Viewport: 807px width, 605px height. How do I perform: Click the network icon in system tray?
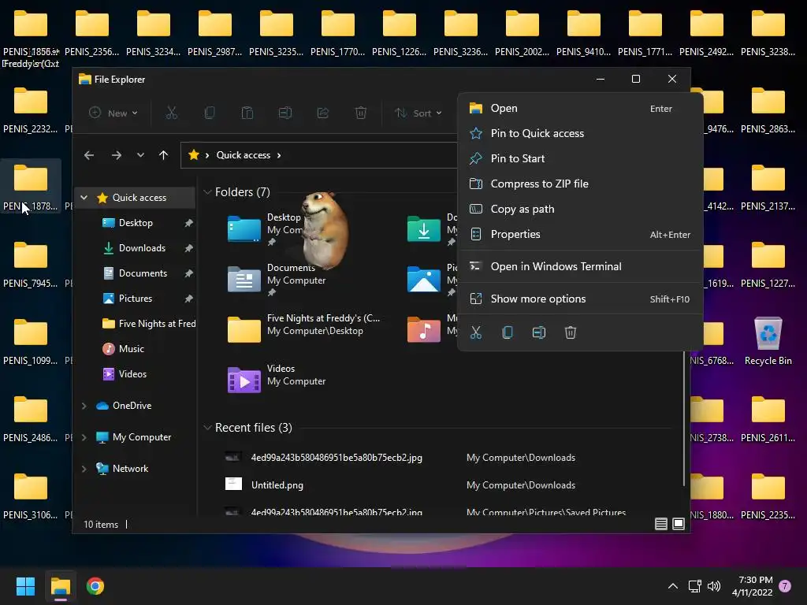pyautogui.click(x=695, y=586)
